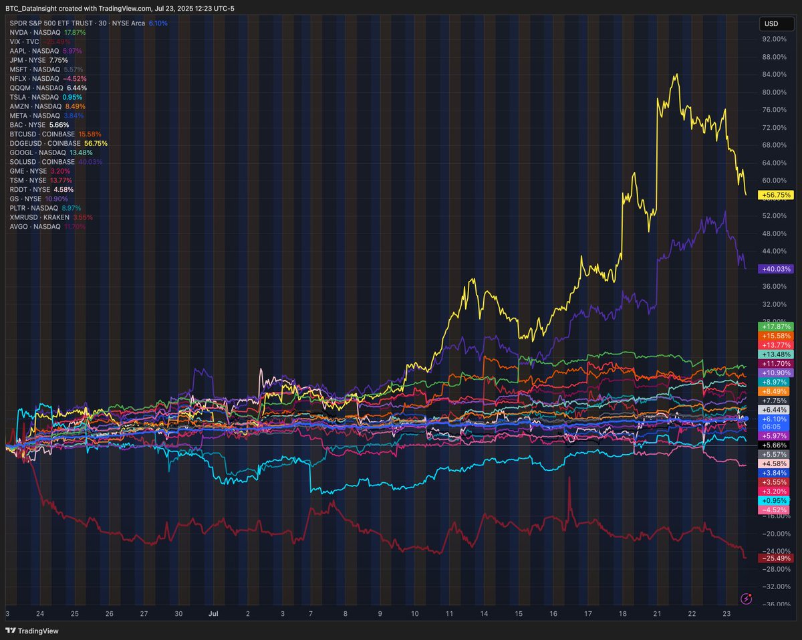The image size is (802, 640).
Task: Click the cyan +0.95% price label
Action: click(x=775, y=500)
